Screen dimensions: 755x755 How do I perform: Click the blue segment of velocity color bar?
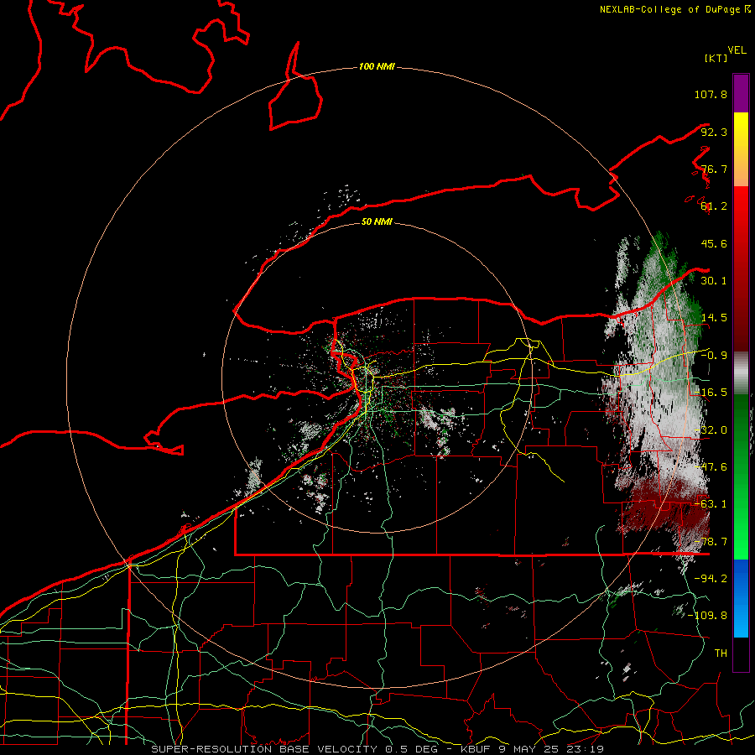[x=741, y=598]
